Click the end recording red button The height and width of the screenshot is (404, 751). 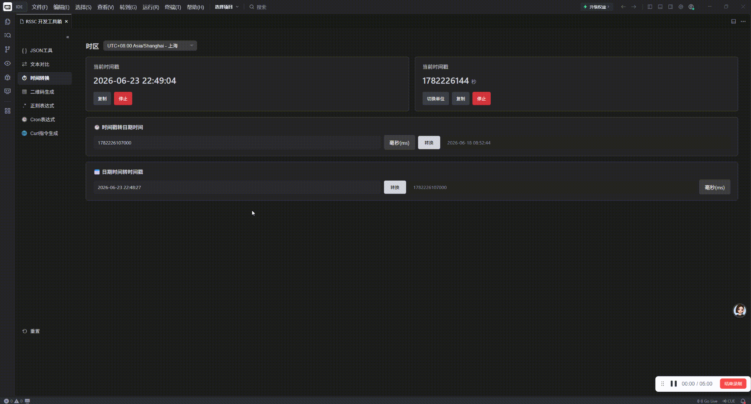[x=733, y=384]
